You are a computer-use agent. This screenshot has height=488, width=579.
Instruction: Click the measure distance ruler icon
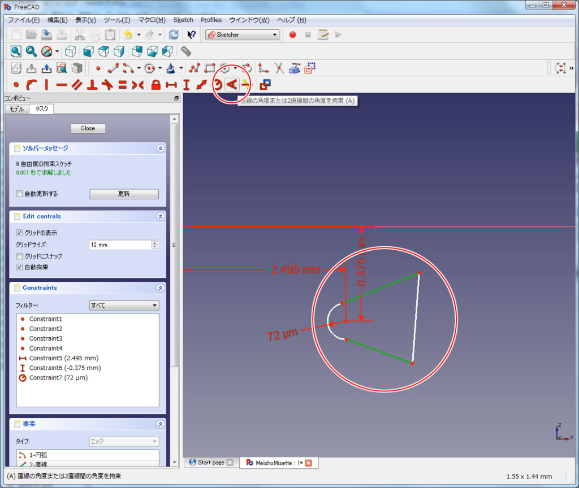click(x=185, y=51)
